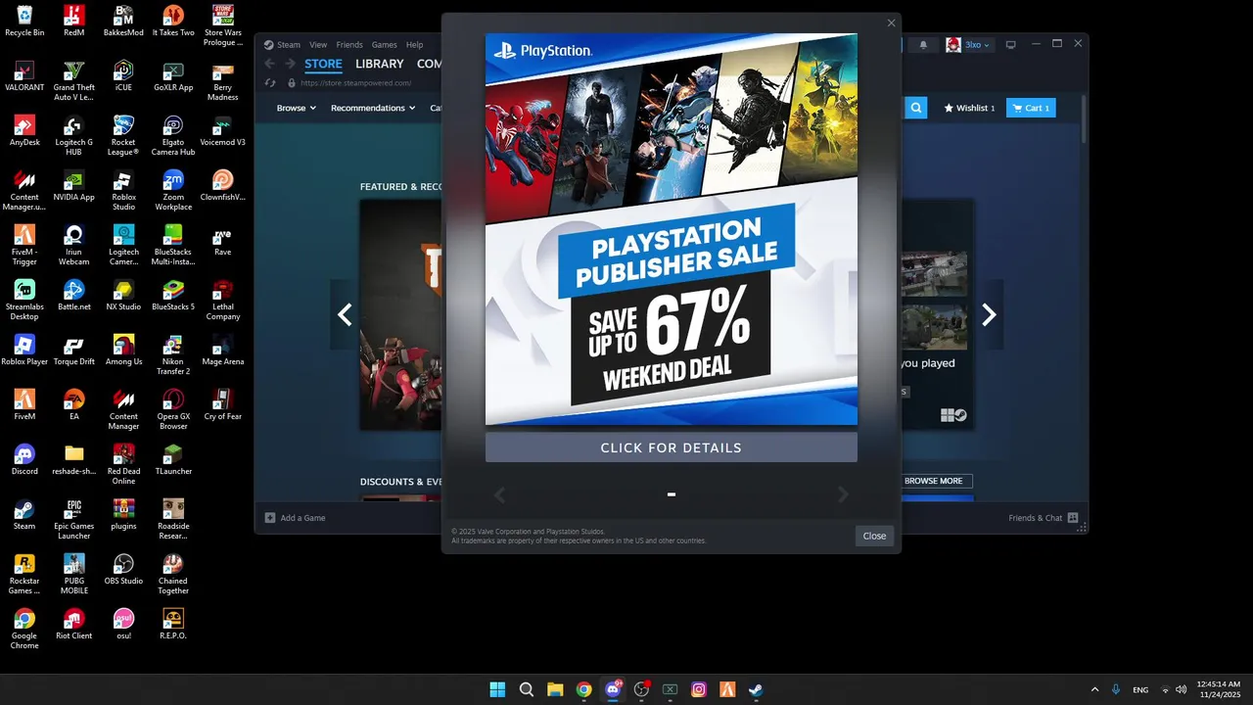Open taskbar Search icon
This screenshot has height=705, width=1253.
pos(526,689)
